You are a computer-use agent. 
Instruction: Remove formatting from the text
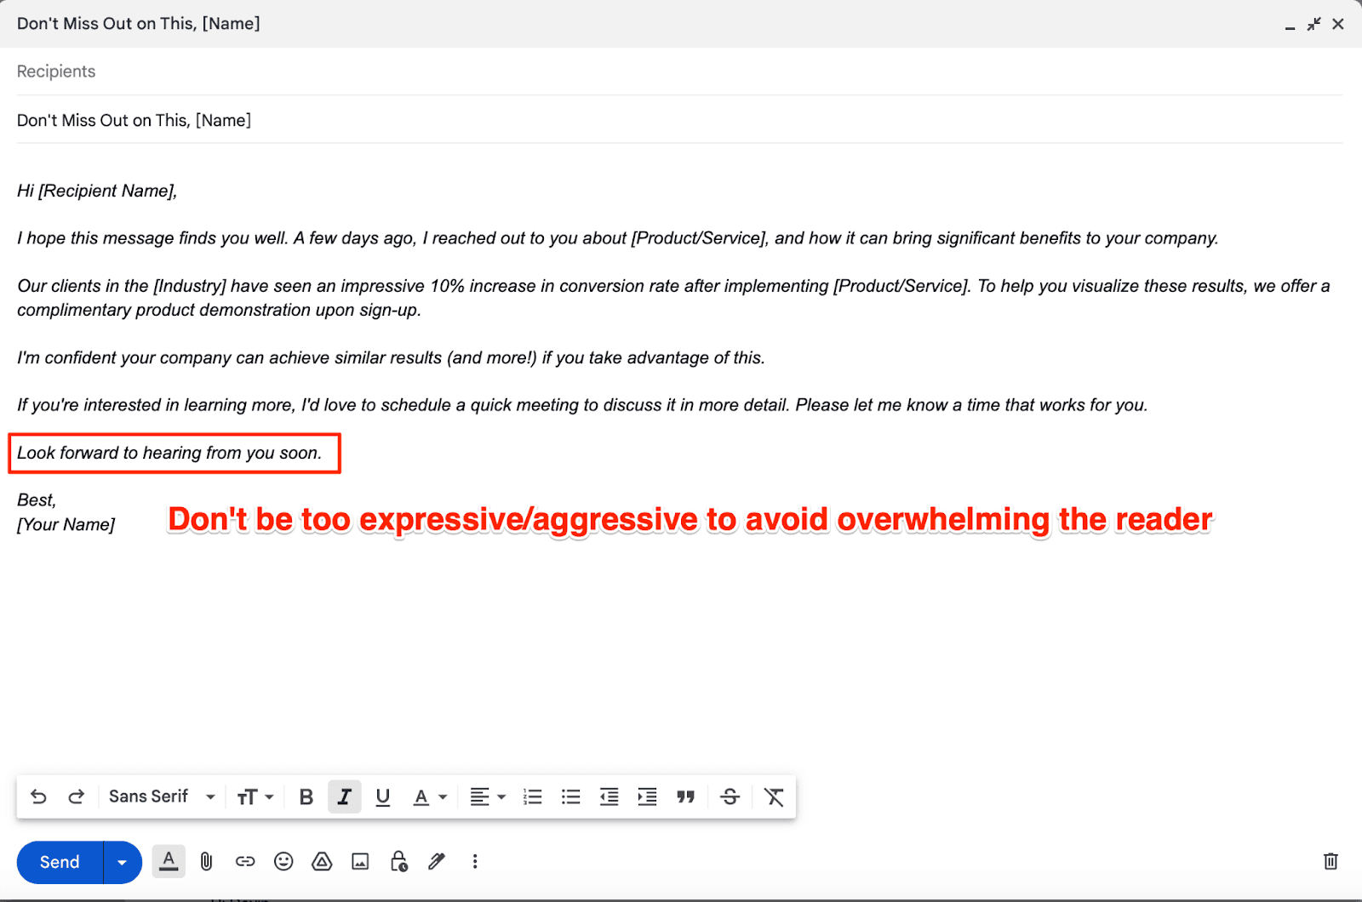point(773,796)
